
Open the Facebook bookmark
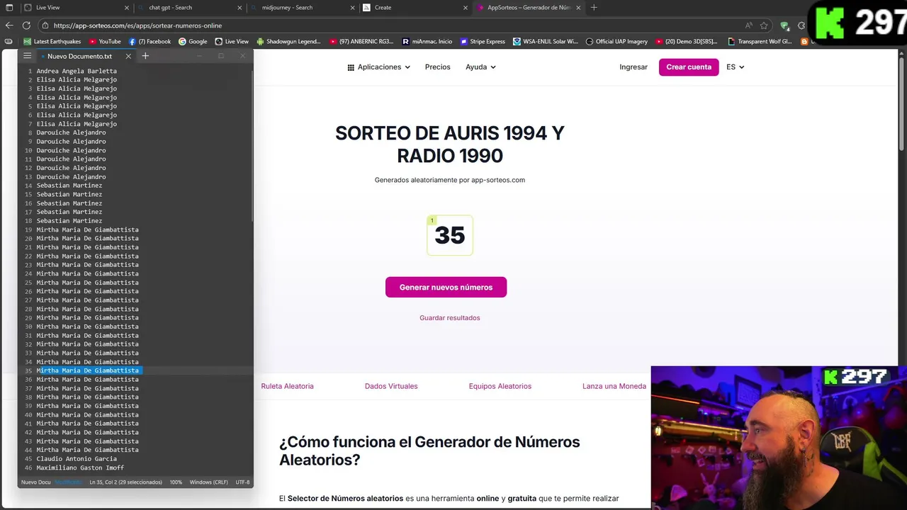(150, 42)
